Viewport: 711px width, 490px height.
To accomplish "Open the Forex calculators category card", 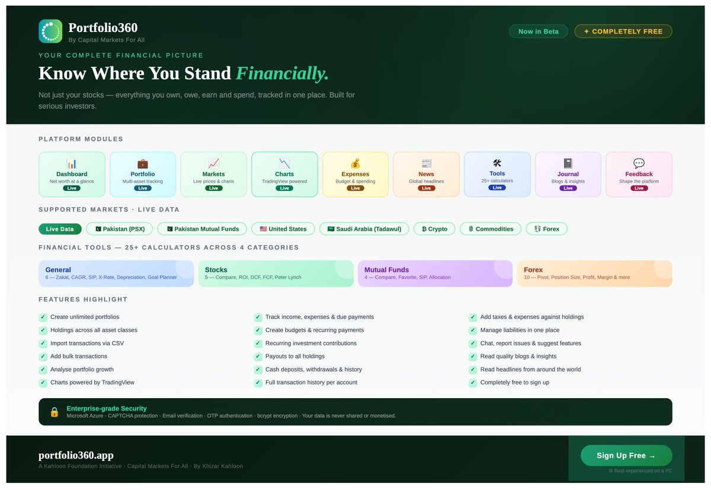I will point(595,274).
